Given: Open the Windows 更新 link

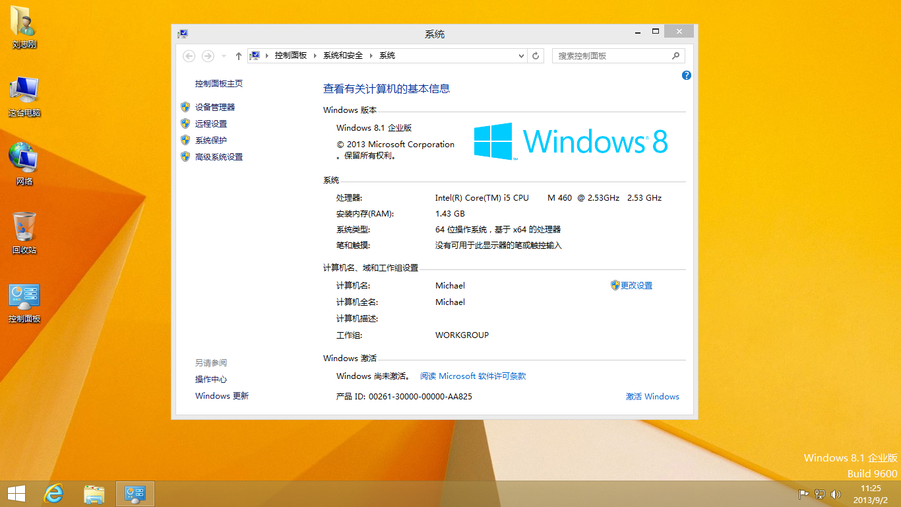Looking at the screenshot, I should tap(222, 395).
